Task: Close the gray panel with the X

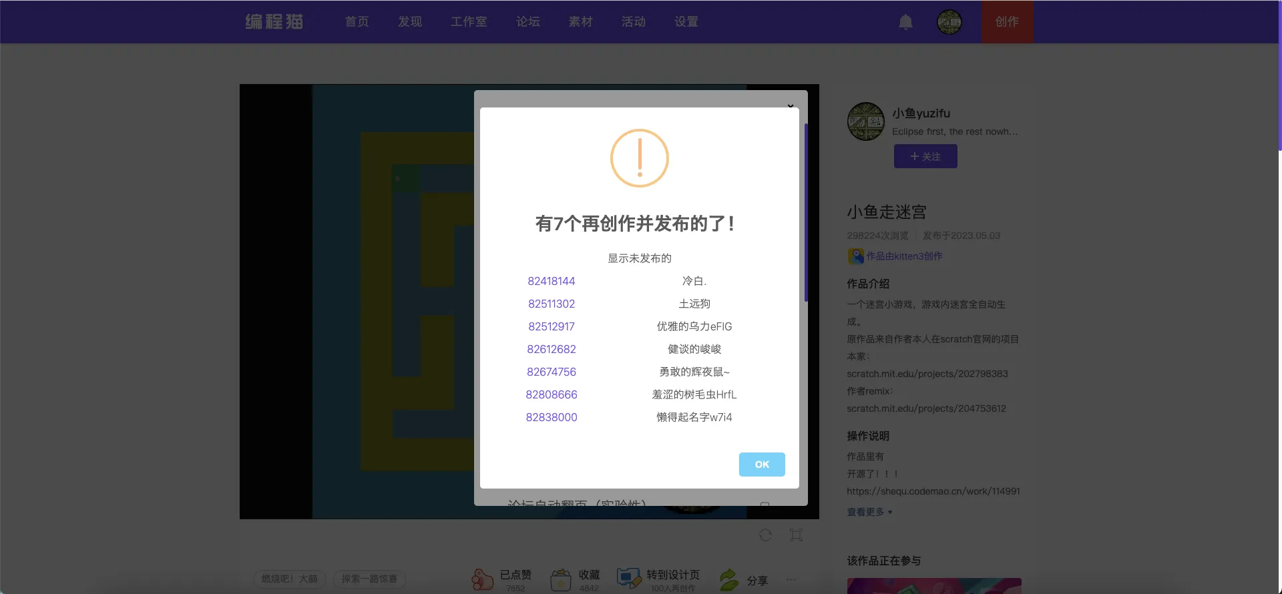Action: tap(791, 105)
